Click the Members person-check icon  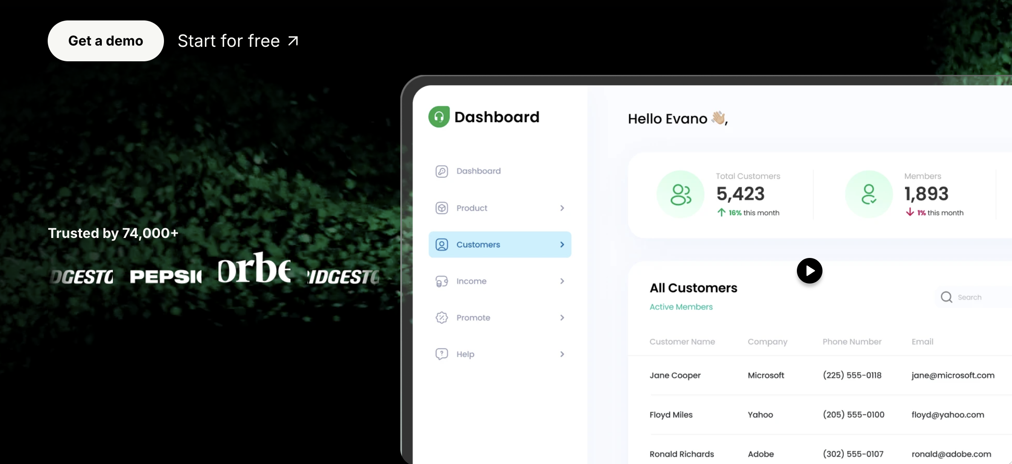coord(869,195)
